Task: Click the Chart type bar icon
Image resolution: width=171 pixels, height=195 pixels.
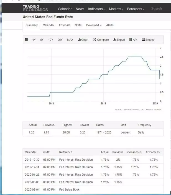Action: point(79,40)
